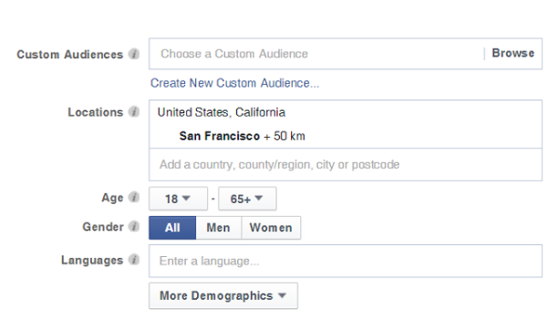Open the maximum age 65+ dropdown
The image size is (558, 329).
pyautogui.click(x=247, y=199)
